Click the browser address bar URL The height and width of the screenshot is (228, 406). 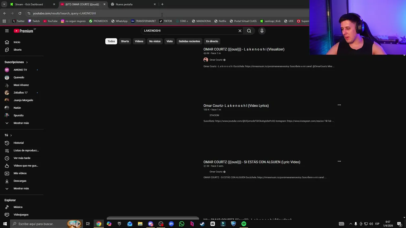click(64, 13)
